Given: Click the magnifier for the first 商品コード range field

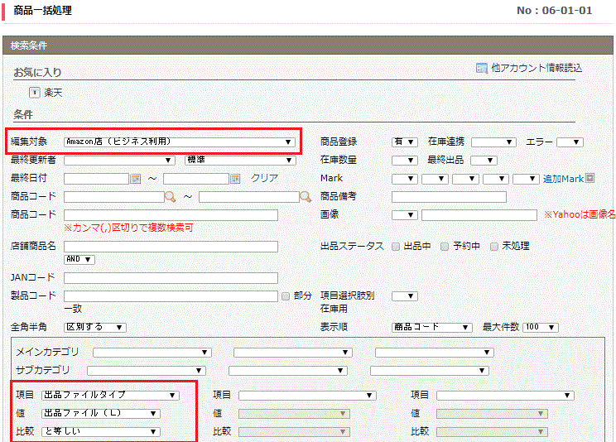Looking at the screenshot, I should point(170,196).
